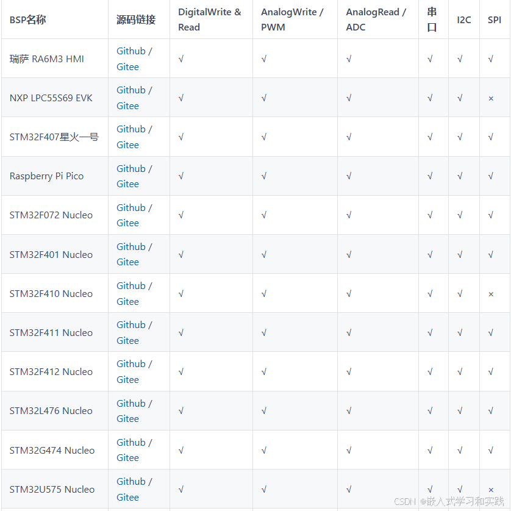Select the STM32F411 Nucleo board name
The height and width of the screenshot is (511, 511).
tap(51, 333)
